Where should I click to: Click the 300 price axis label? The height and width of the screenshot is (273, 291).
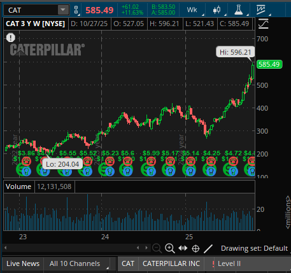(262, 131)
